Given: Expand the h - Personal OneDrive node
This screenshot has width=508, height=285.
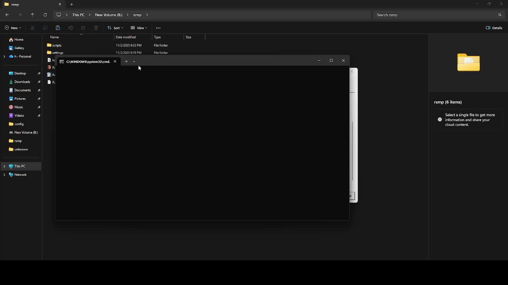Looking at the screenshot, I should point(4,57).
